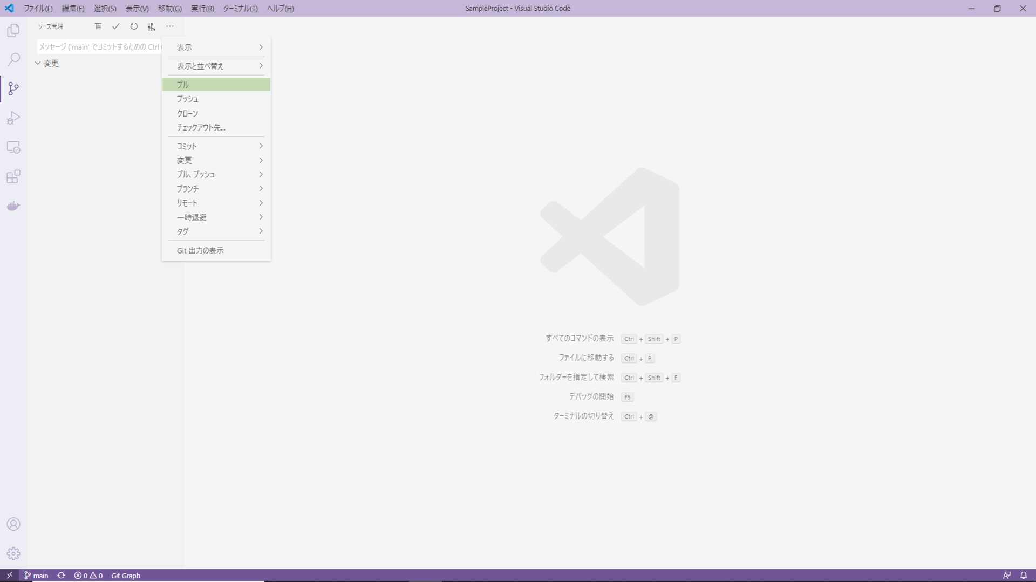Click the commit checkmark icon
Screen dimensions: 1036x582
pyautogui.click(x=115, y=26)
